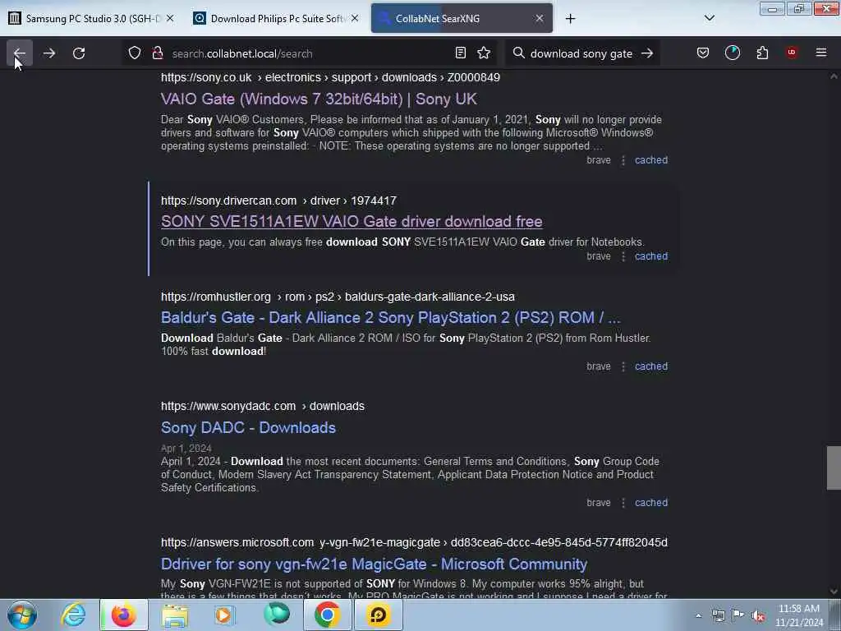The height and width of the screenshot is (631, 841).
Task: Open Ddriver for sony vgn-fw21e MagicGate result
Action: [x=374, y=564]
